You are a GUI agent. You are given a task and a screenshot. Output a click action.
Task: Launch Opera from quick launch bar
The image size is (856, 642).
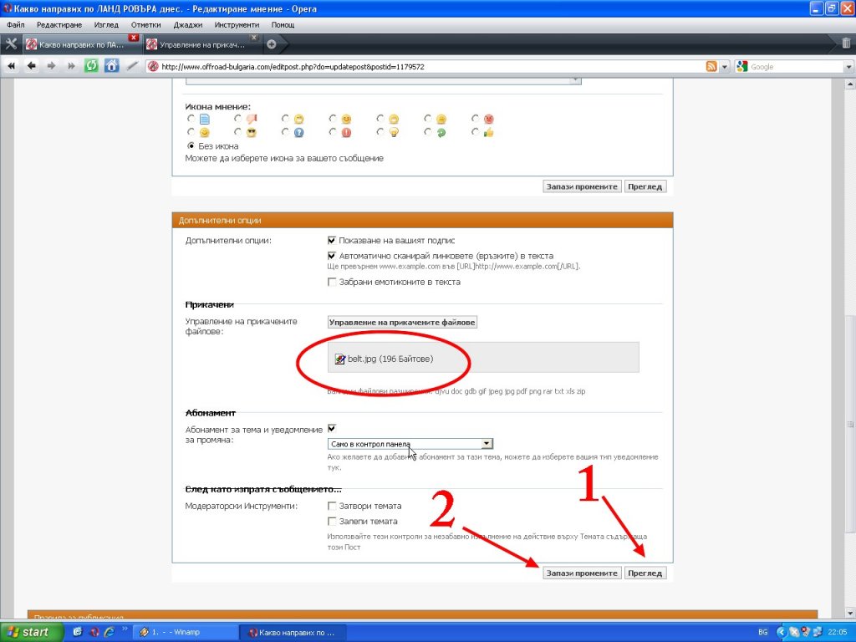click(x=94, y=632)
